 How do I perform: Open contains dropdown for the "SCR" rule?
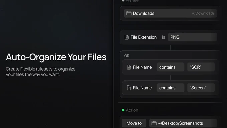[171, 67]
